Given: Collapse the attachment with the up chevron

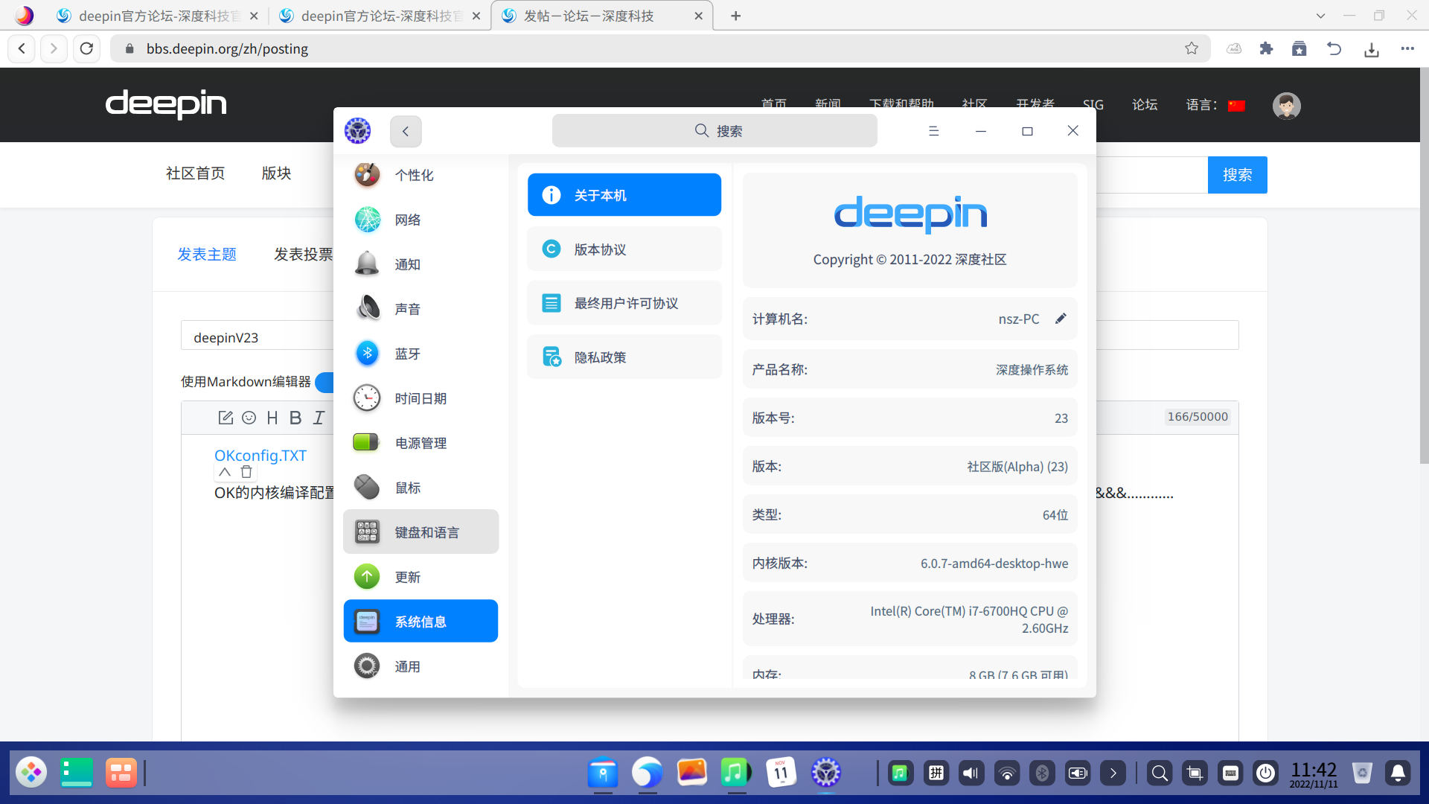Looking at the screenshot, I should pyautogui.click(x=225, y=472).
